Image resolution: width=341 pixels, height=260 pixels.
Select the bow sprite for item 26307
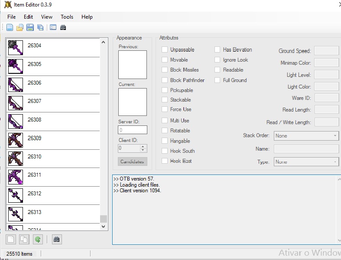click(x=16, y=103)
